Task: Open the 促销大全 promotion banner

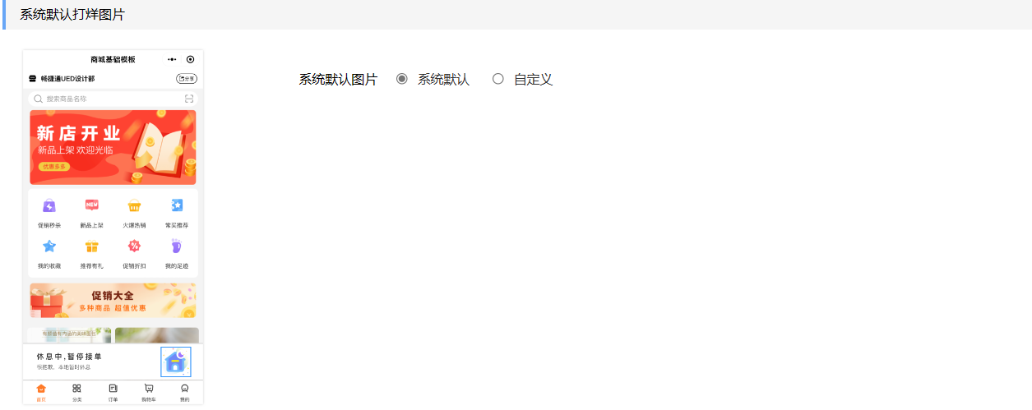Action: point(113,301)
